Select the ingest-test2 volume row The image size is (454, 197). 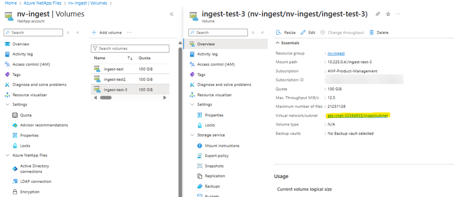pos(130,79)
